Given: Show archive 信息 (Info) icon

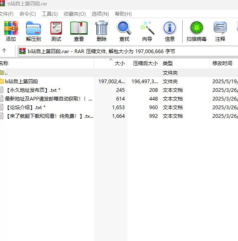Looking at the screenshot, I should coord(169,31).
